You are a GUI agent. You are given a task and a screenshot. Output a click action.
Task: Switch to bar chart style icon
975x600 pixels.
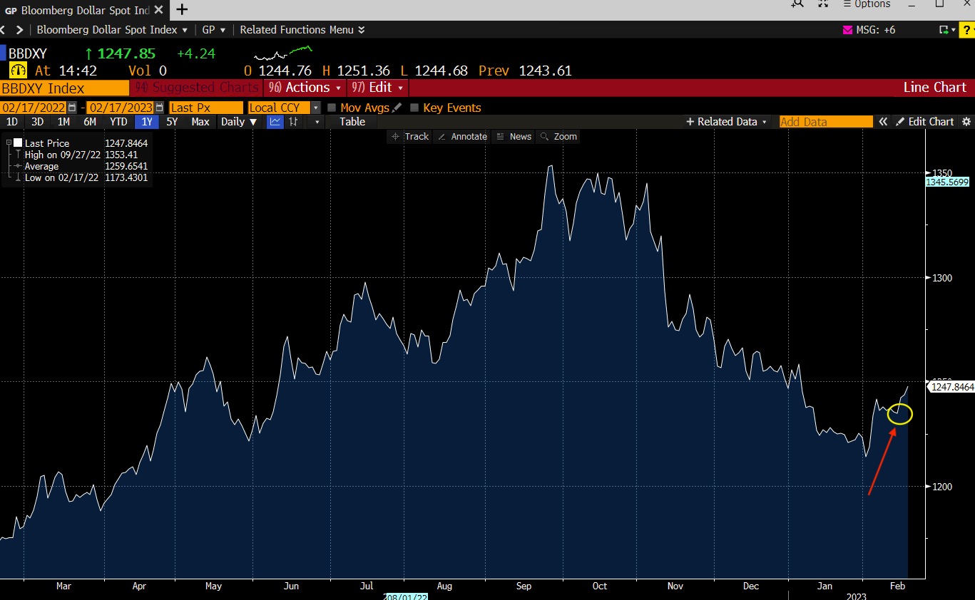click(293, 122)
